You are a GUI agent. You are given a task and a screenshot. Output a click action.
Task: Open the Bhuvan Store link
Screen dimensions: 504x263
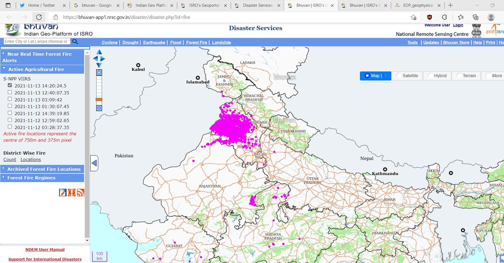[x=456, y=42]
